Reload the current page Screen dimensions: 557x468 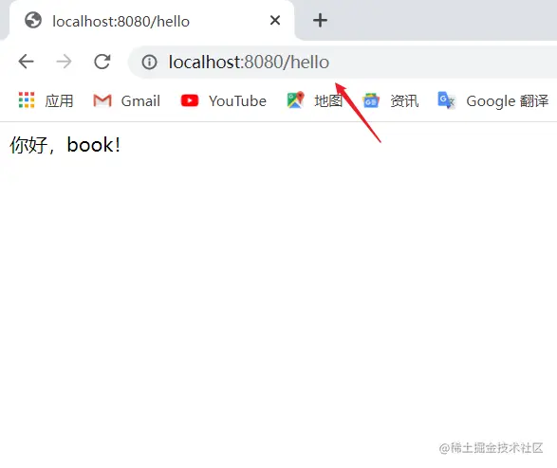pos(102,62)
